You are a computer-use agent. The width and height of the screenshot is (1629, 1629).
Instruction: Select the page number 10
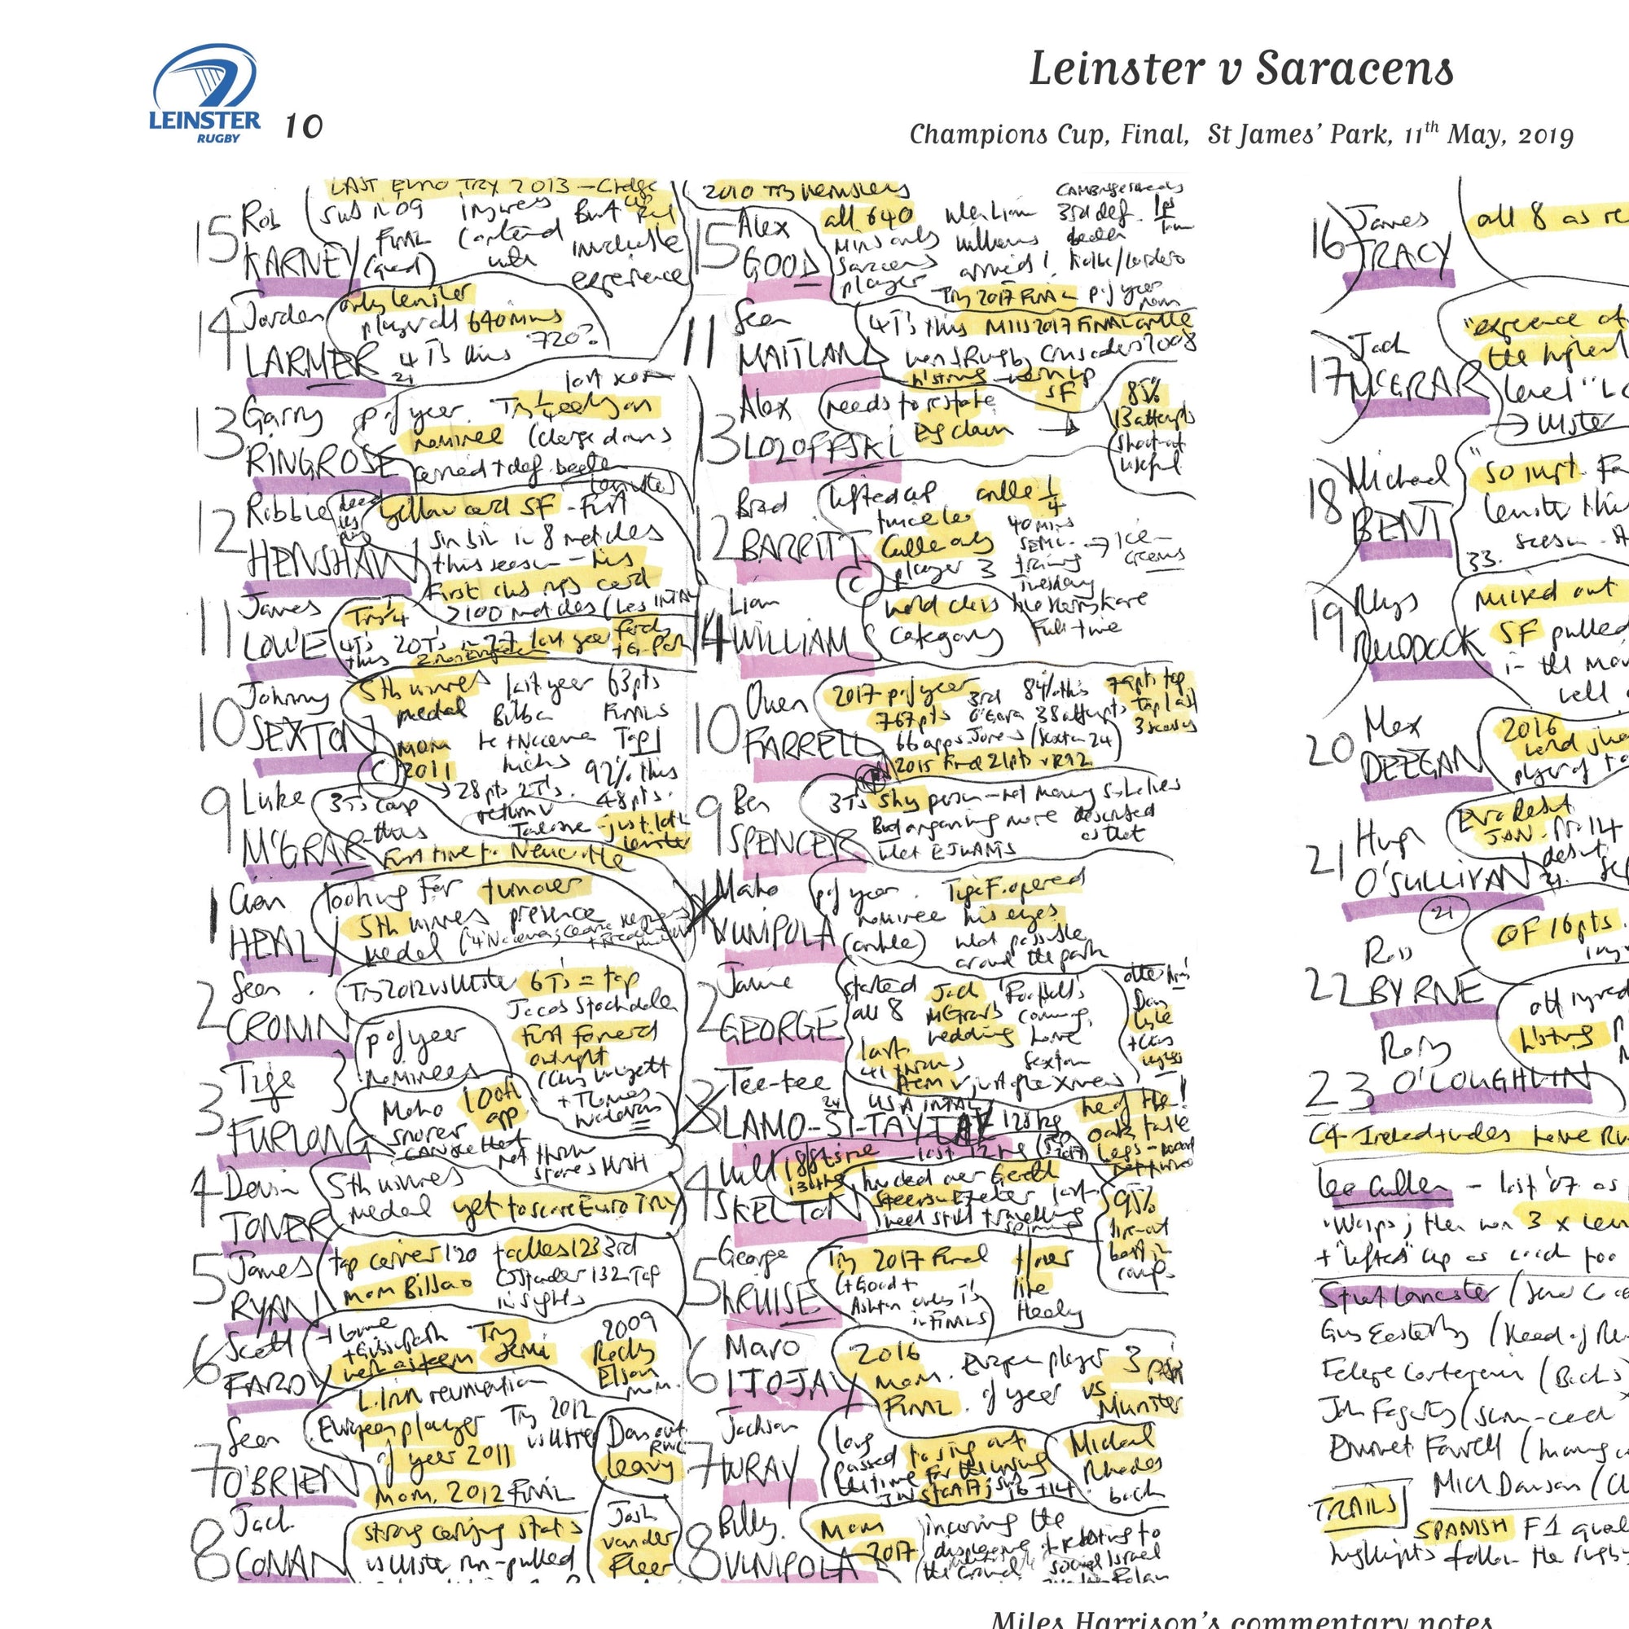point(304,126)
